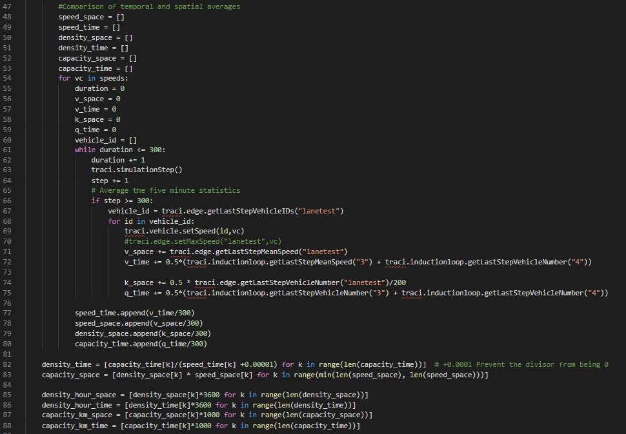626x434 pixels.
Task: Click the getLastStepVehicleIDs("lanetest") assignment line
Action: click(226, 211)
